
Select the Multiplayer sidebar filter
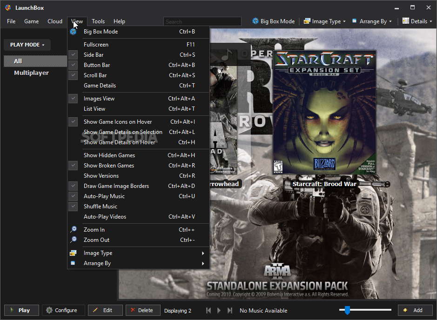32,73
